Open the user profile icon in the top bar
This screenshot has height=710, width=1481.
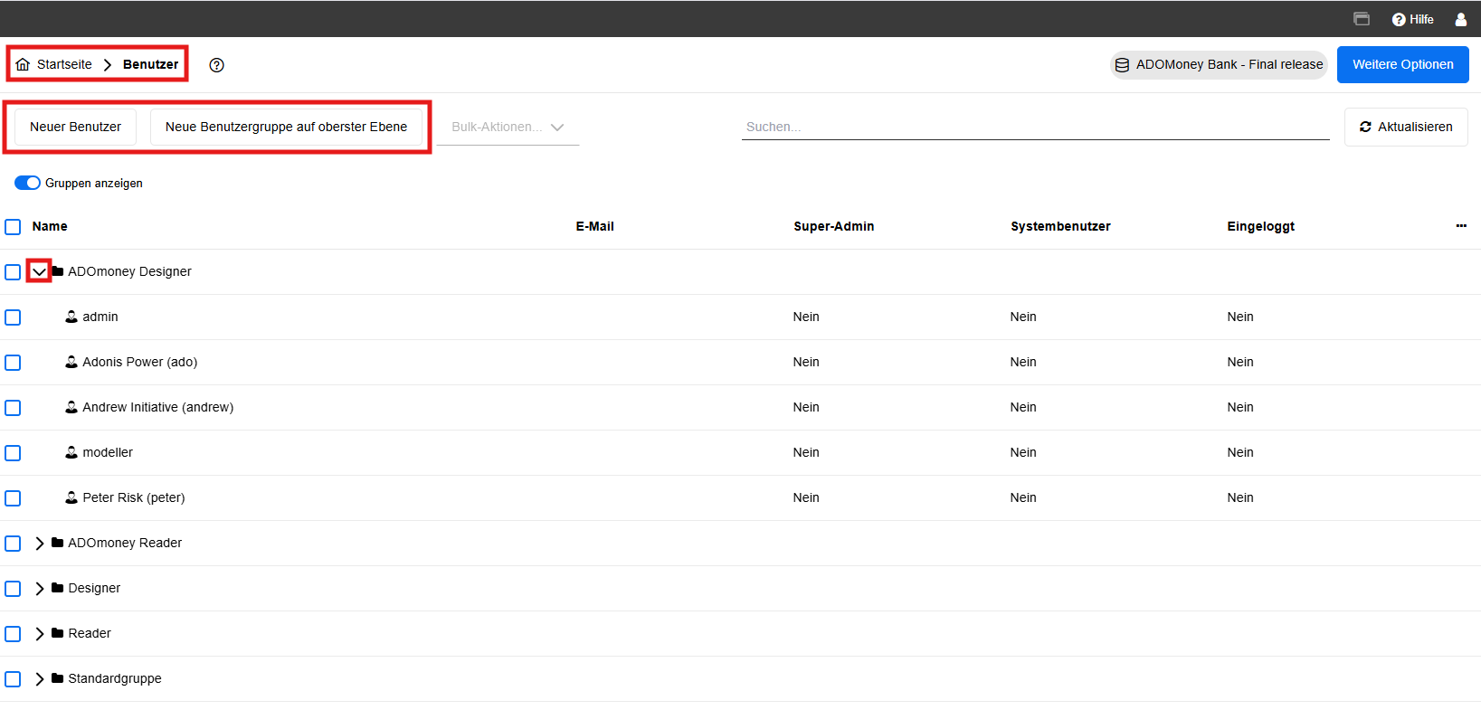1460,19
